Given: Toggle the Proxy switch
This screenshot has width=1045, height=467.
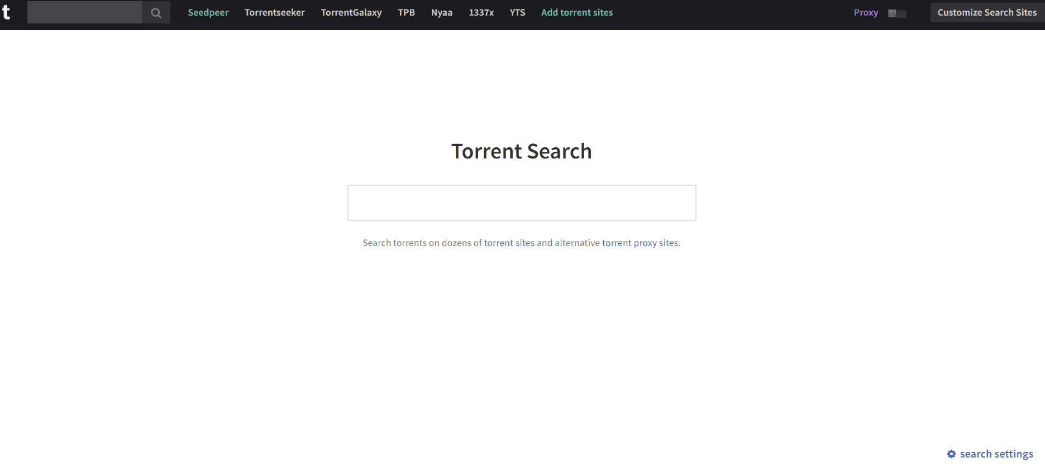Looking at the screenshot, I should pyautogui.click(x=897, y=13).
